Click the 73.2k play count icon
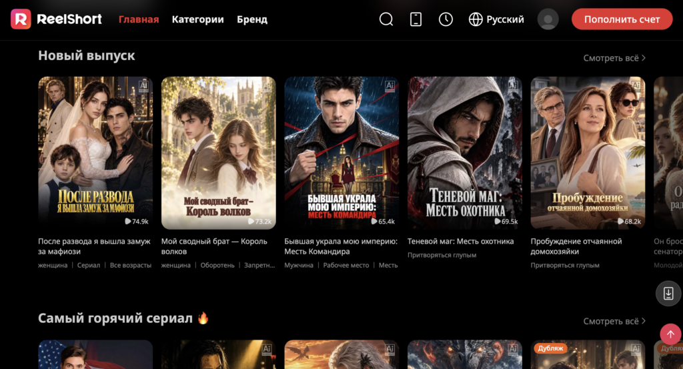 point(251,222)
